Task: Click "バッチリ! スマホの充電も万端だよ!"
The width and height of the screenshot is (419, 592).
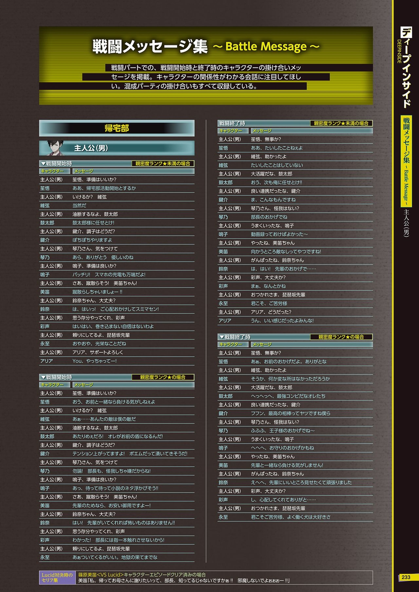Action: tap(109, 275)
